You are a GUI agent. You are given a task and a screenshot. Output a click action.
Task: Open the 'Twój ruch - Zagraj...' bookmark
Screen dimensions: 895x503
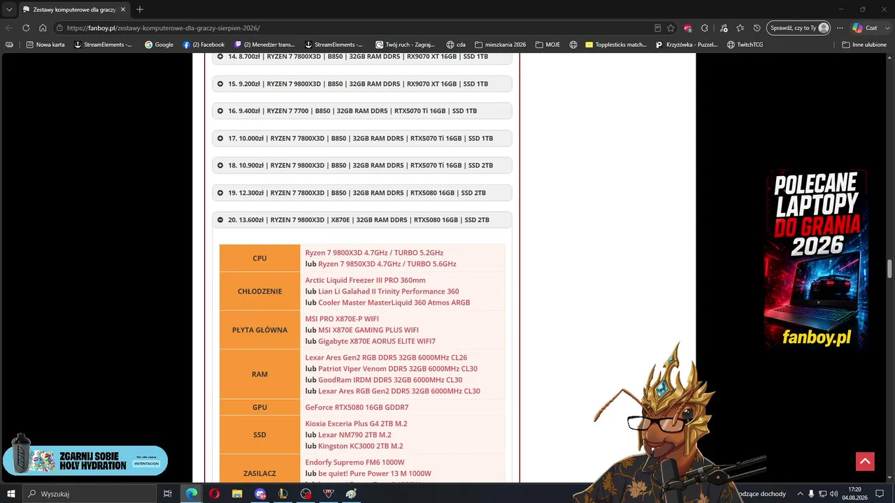(x=405, y=45)
